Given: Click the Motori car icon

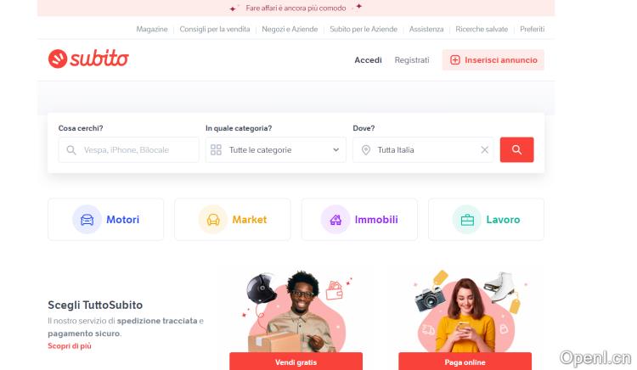Looking at the screenshot, I should pos(87,220).
